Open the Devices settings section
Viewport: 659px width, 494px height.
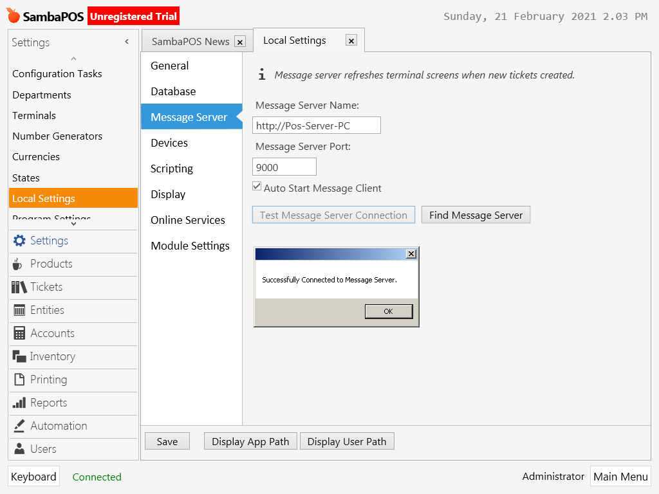click(x=192, y=143)
